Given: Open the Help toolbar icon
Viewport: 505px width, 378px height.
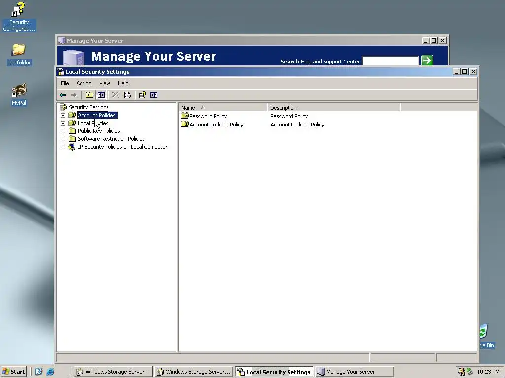Looking at the screenshot, I should 142,95.
